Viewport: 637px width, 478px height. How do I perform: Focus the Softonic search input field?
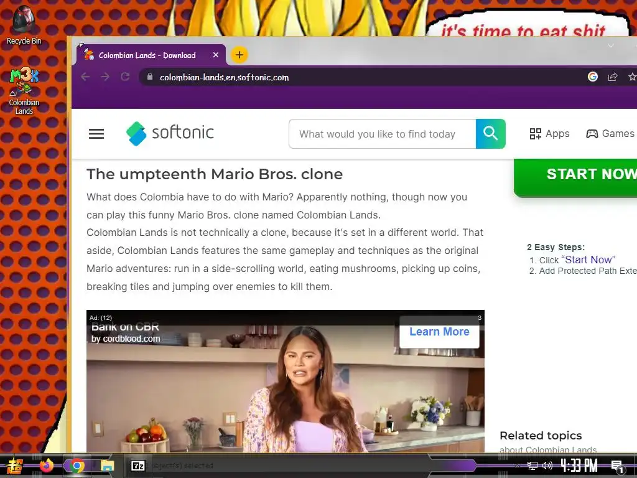pos(383,134)
